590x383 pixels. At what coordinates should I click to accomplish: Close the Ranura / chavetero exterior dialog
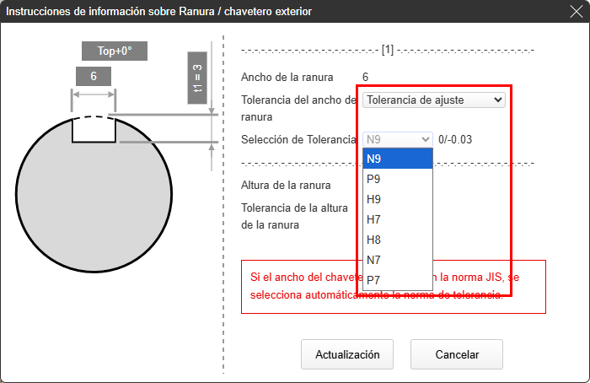(575, 11)
